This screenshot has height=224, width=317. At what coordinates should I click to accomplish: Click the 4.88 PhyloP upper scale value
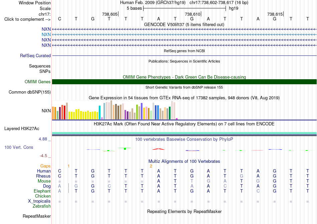tap(43, 139)
